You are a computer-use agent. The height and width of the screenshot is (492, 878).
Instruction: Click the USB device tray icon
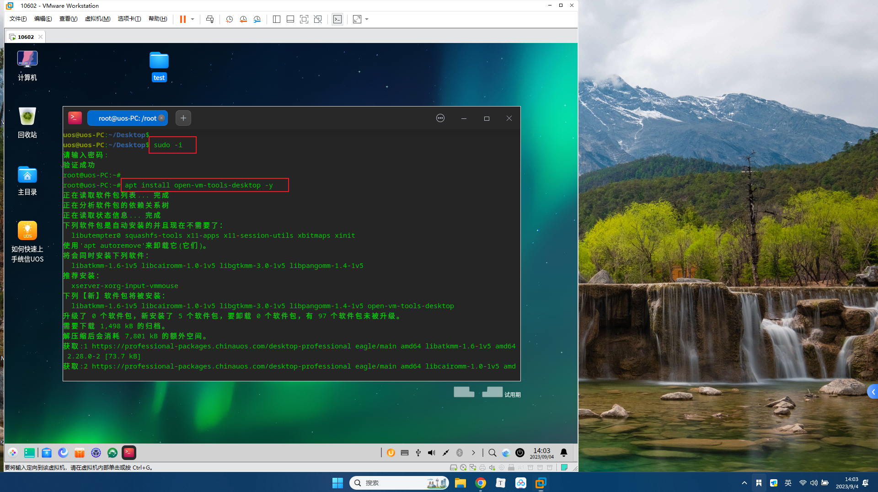[x=418, y=453]
